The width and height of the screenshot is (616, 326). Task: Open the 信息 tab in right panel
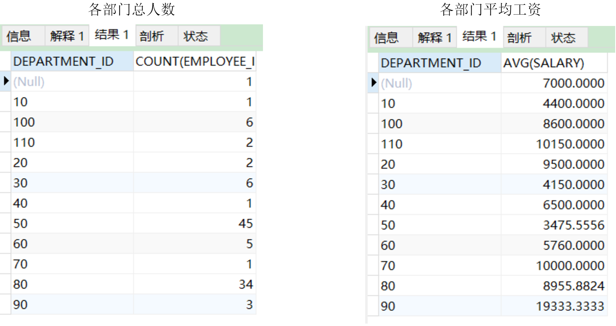386,38
